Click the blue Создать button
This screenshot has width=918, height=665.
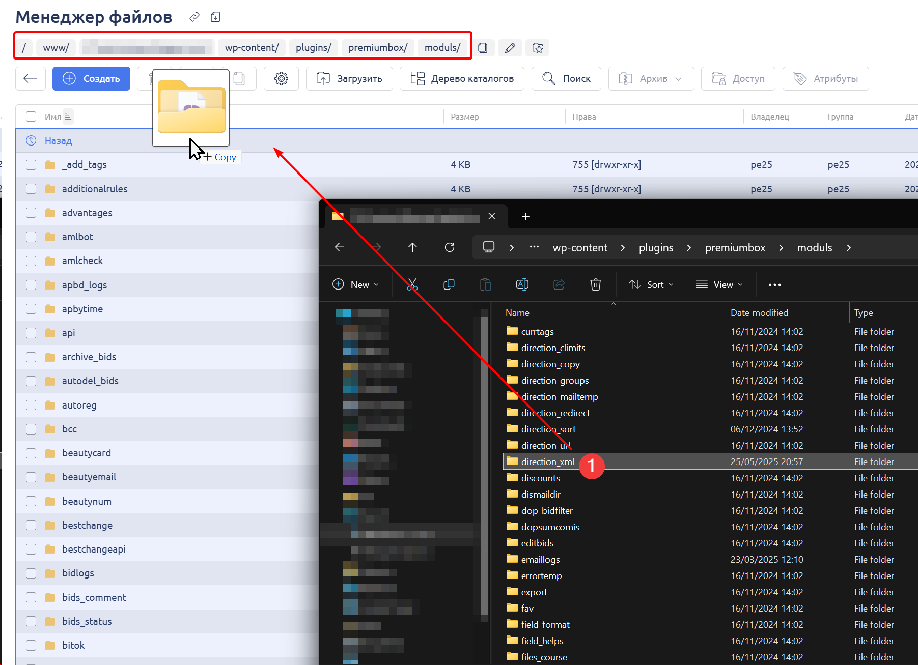(x=91, y=79)
